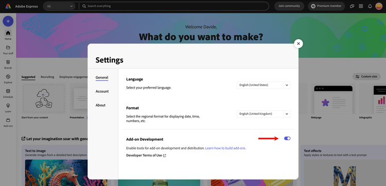Open the All search filter dropdown
Viewport: 386px width, 186px height.
[x=60, y=6]
